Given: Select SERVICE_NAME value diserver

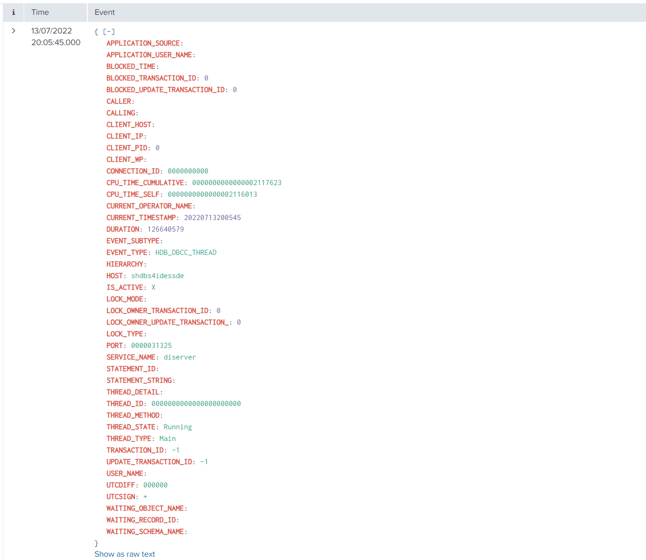Looking at the screenshot, I should point(180,357).
